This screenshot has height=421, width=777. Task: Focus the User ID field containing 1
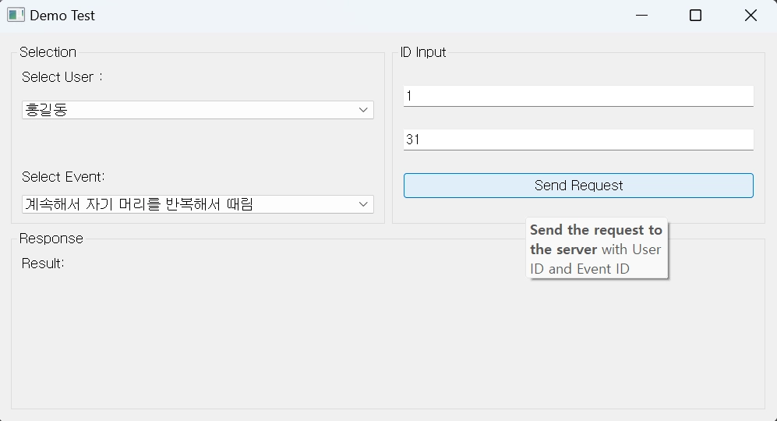click(578, 96)
